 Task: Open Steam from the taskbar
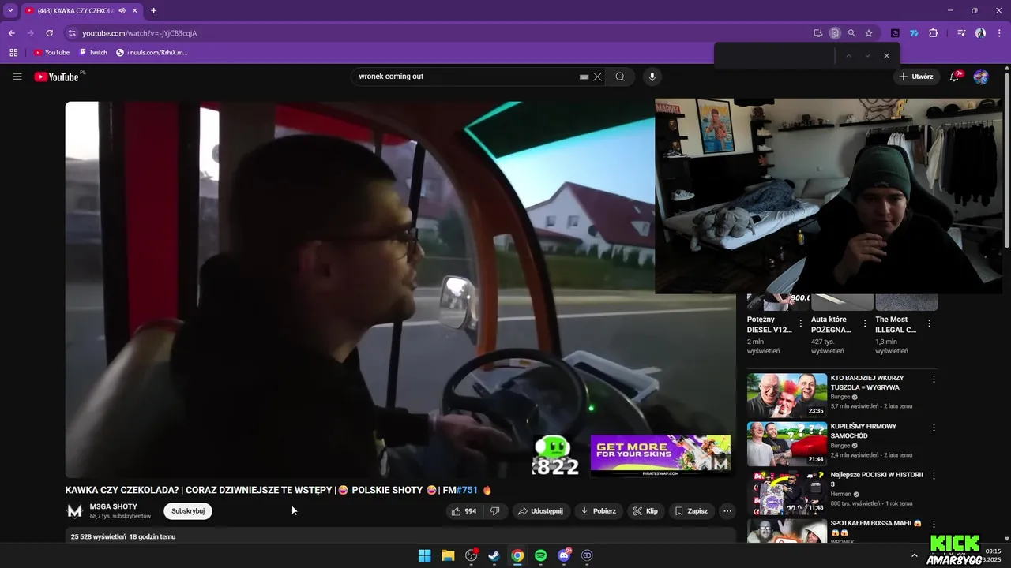pos(494,555)
